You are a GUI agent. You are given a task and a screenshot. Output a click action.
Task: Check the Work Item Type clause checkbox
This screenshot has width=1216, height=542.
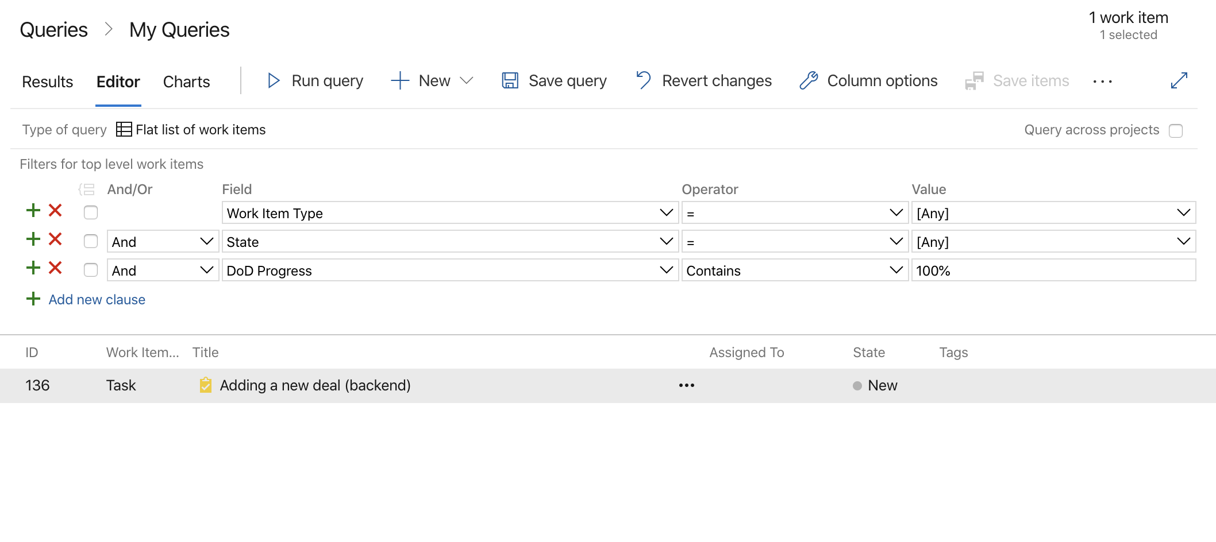90,212
